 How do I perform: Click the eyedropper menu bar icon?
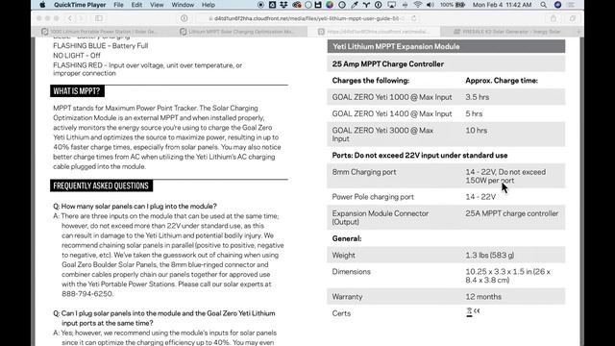[x=355, y=5]
